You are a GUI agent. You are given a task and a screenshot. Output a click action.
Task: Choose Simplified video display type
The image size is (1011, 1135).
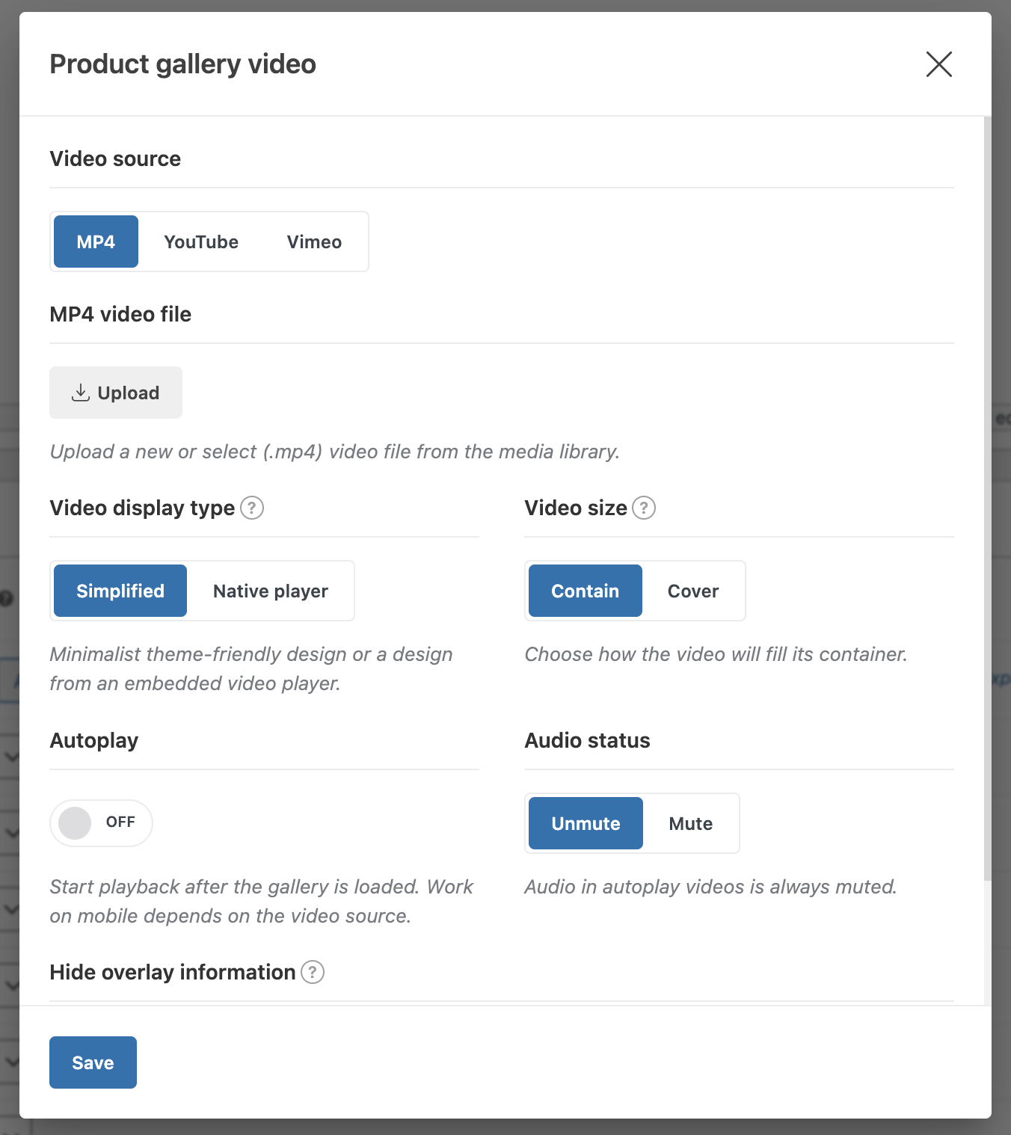[120, 591]
